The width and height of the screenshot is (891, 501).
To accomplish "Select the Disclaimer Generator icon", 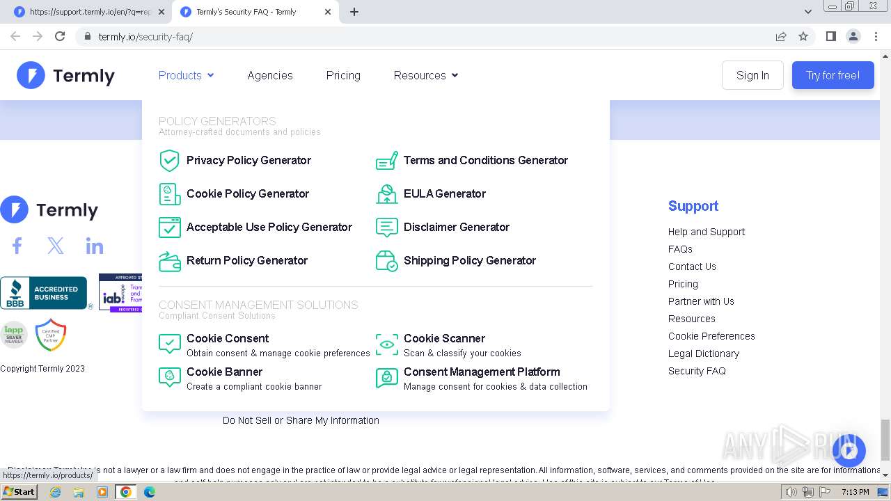I will point(387,228).
